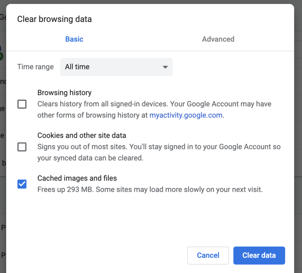302x273 pixels.
Task: Deselect the blue checked cache checkbox
Action: (x=22, y=184)
